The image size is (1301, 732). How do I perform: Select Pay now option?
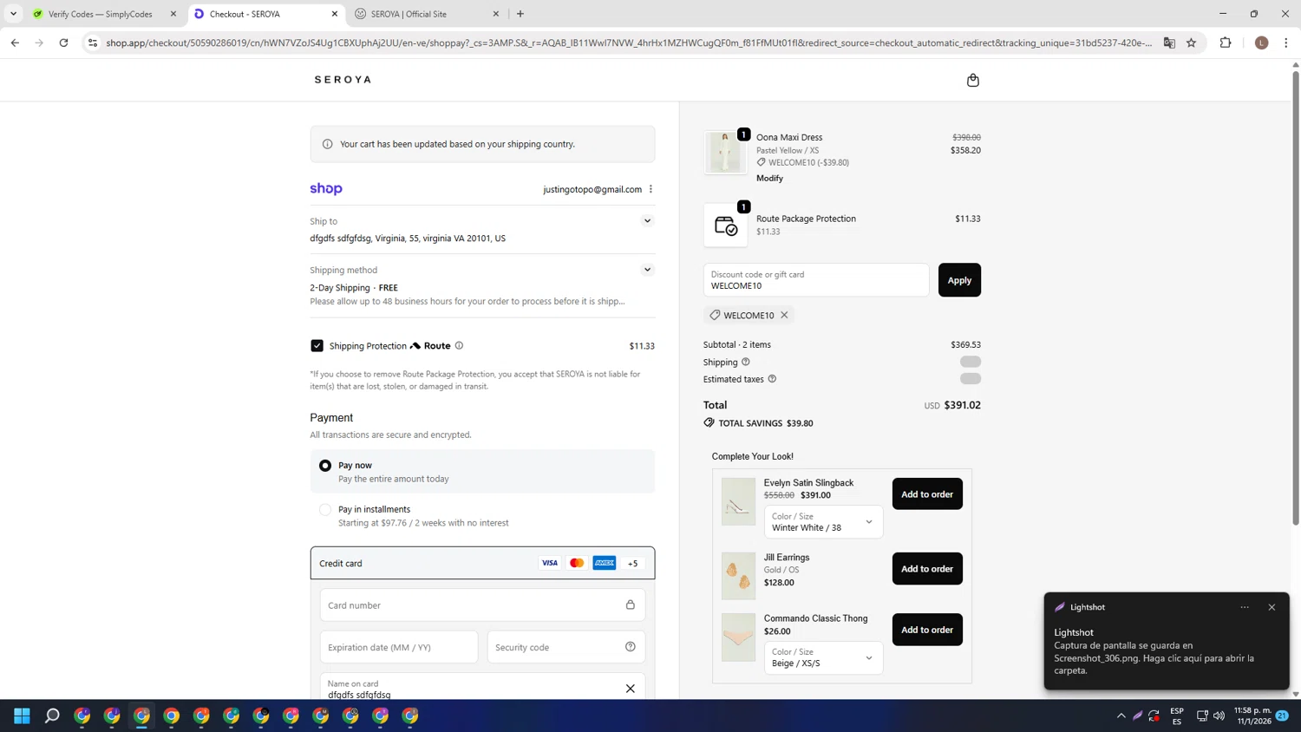pos(325,466)
